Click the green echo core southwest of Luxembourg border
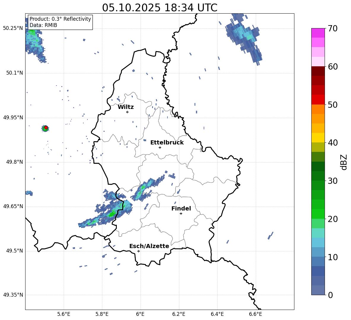This screenshot has height=320, width=351. 112,214
